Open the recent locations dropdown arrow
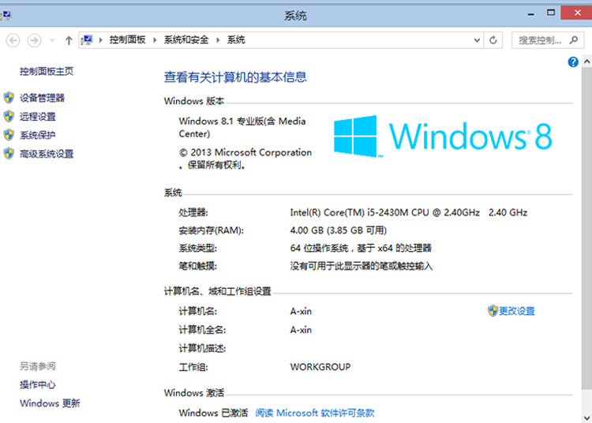 pos(52,40)
